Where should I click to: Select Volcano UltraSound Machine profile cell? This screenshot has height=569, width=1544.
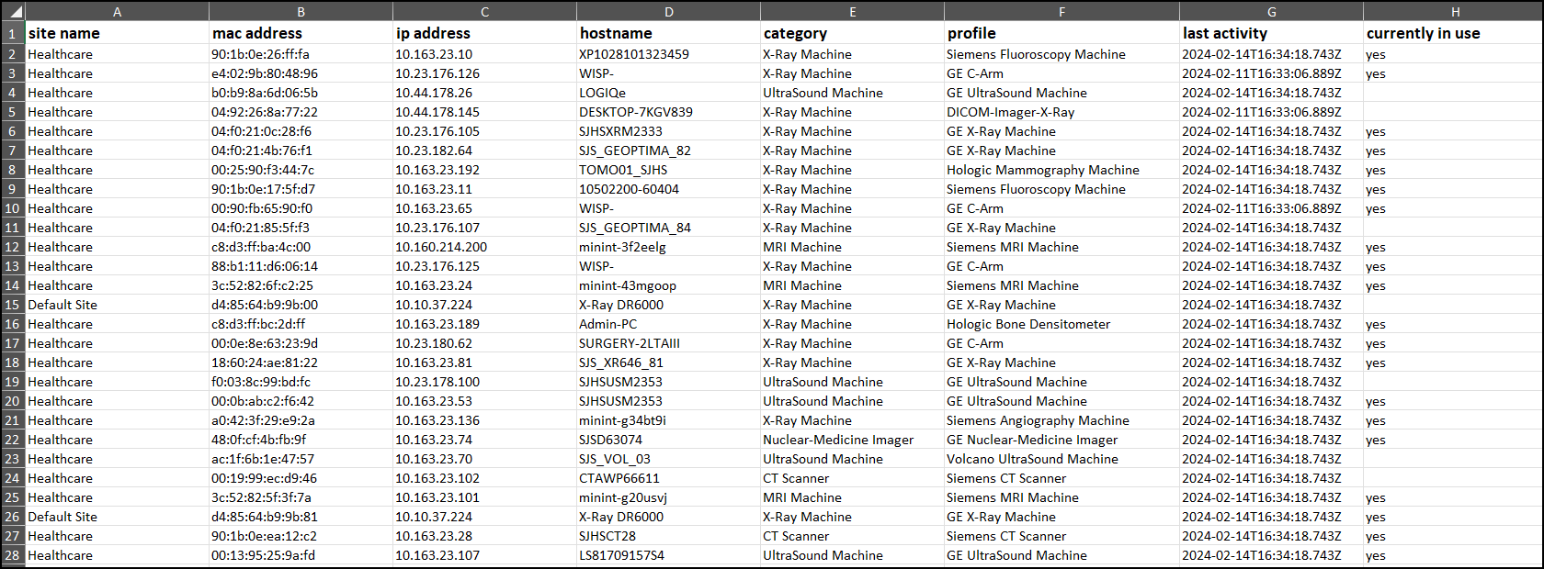coord(1062,459)
